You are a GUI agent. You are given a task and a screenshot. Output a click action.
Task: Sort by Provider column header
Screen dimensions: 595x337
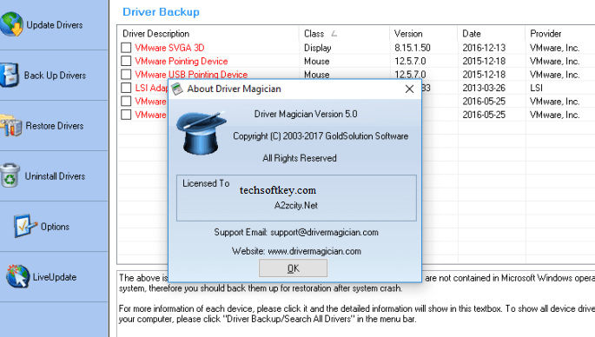tap(560, 34)
